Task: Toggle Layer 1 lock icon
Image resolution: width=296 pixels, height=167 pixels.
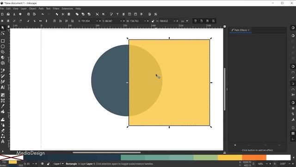Action: pos(48,164)
